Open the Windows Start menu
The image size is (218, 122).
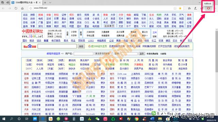tap(4, 119)
